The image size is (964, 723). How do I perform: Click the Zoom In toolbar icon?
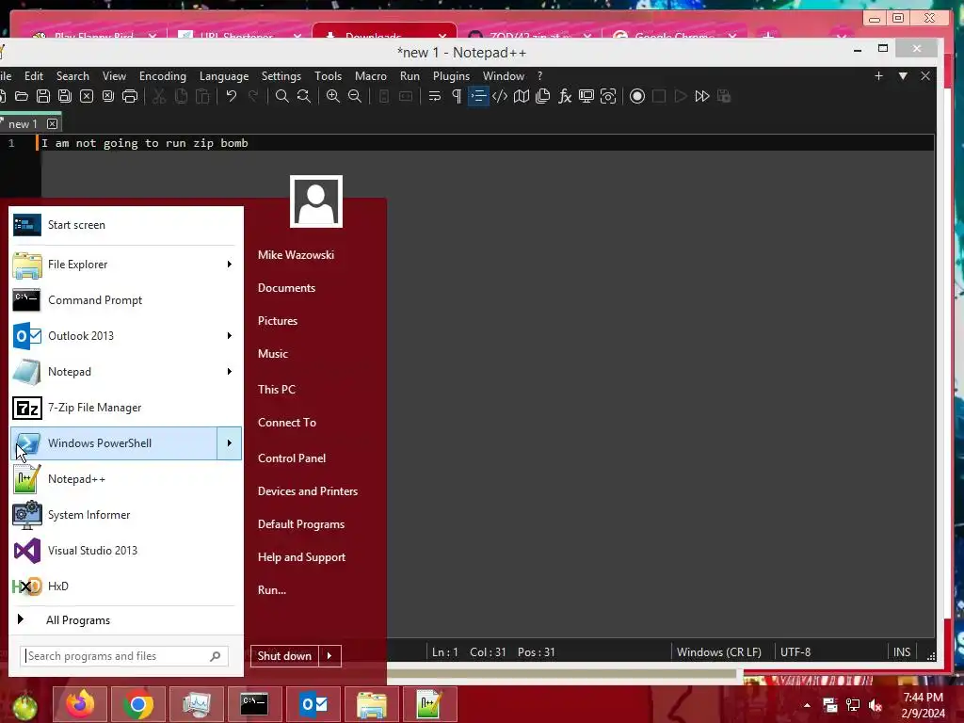(x=333, y=96)
